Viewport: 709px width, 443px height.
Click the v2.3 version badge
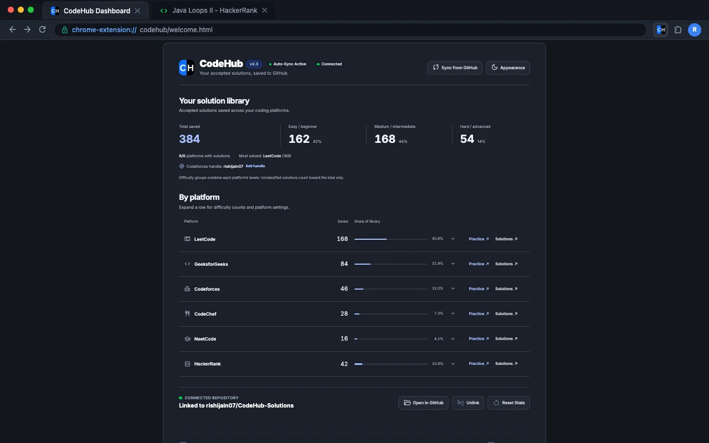(x=254, y=64)
